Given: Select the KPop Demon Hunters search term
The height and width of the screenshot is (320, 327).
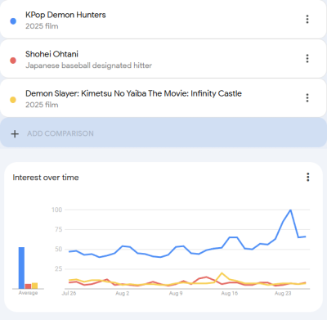Looking at the screenshot, I should (65, 15).
